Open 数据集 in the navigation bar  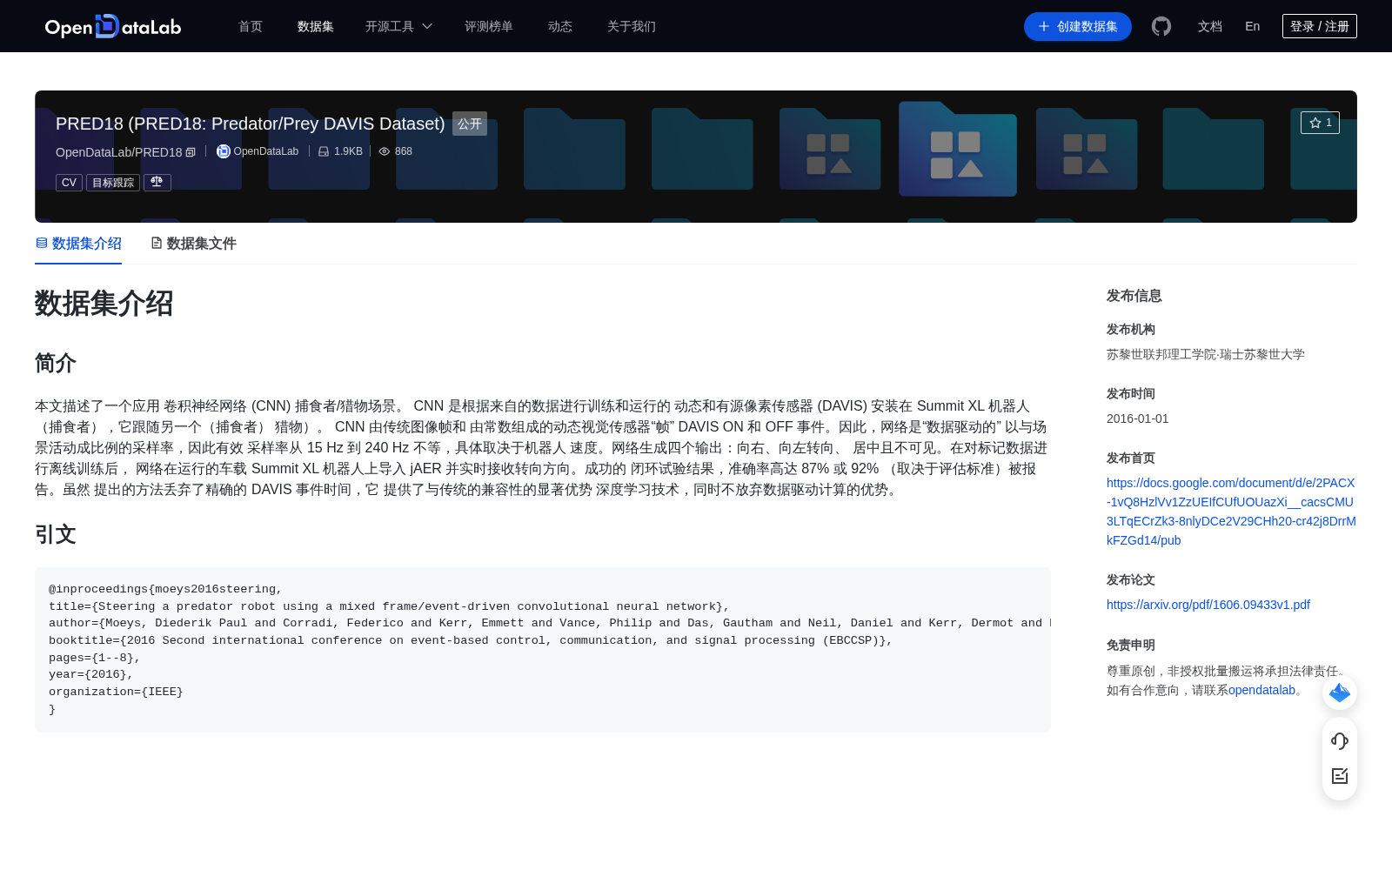(x=316, y=26)
